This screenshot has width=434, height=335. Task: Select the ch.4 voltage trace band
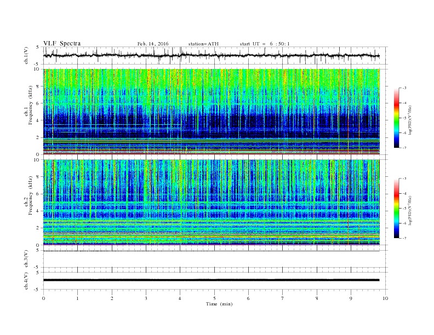coord(211,280)
